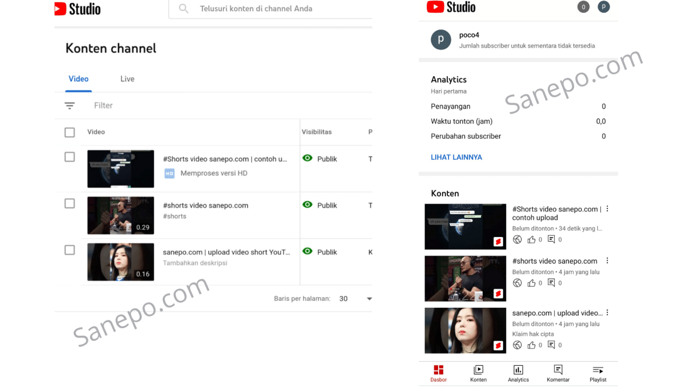Open the Dasbor bottom navigation tab
This screenshot has width=698, height=392.
click(x=439, y=373)
